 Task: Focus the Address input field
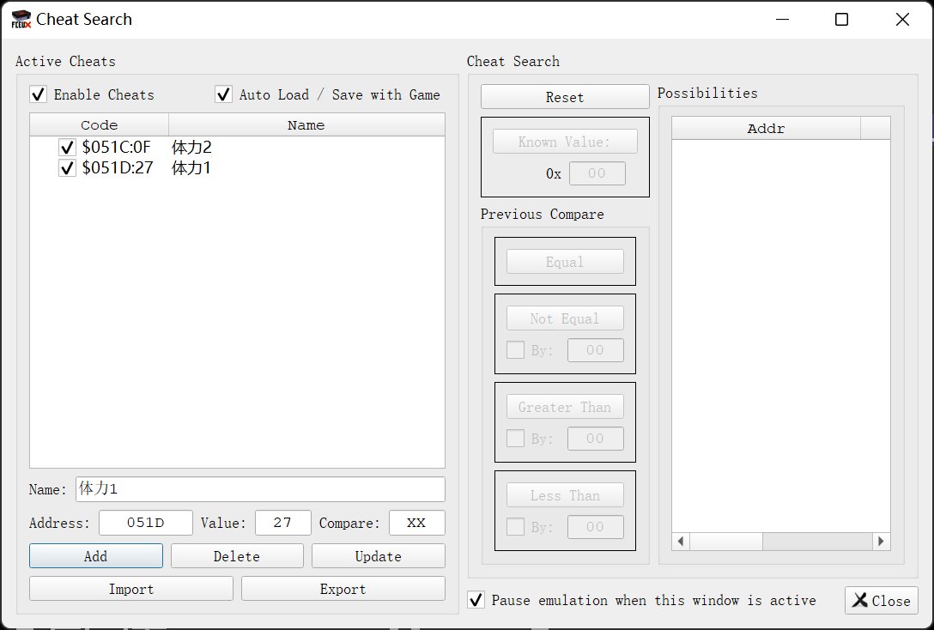(x=145, y=523)
